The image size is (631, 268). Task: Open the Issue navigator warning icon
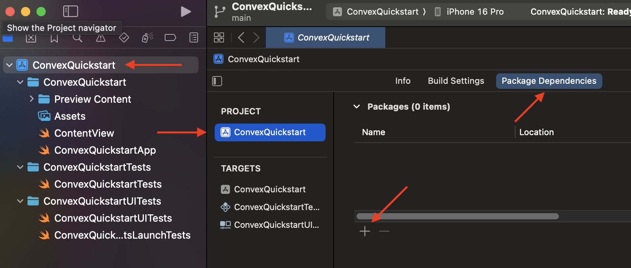101,38
